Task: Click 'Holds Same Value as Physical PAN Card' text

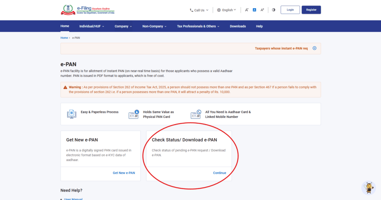Action: click(159, 114)
